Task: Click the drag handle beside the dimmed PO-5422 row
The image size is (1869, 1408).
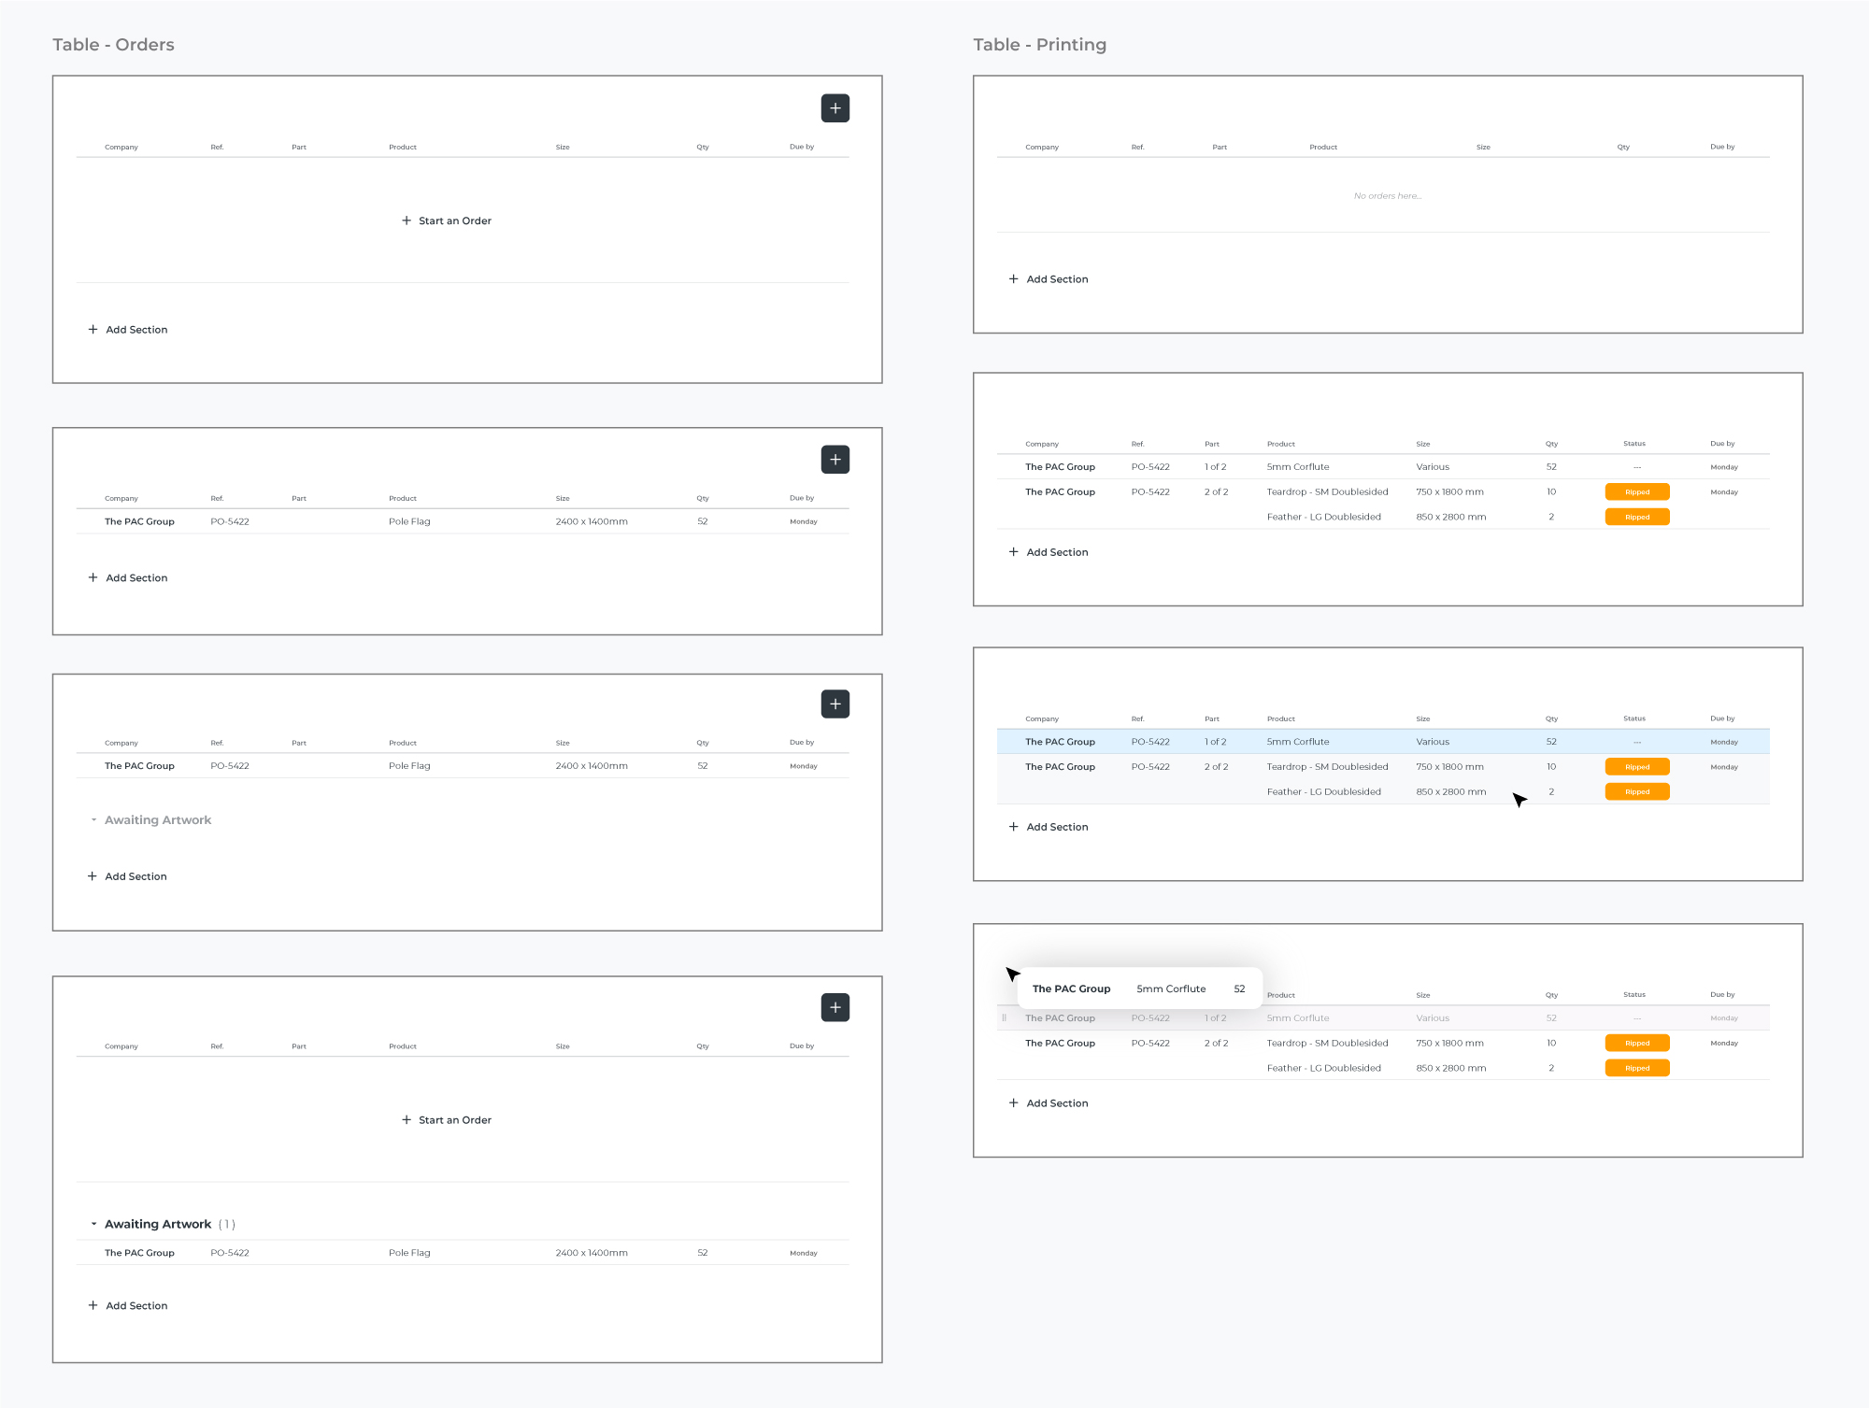Action: coord(1005,1018)
